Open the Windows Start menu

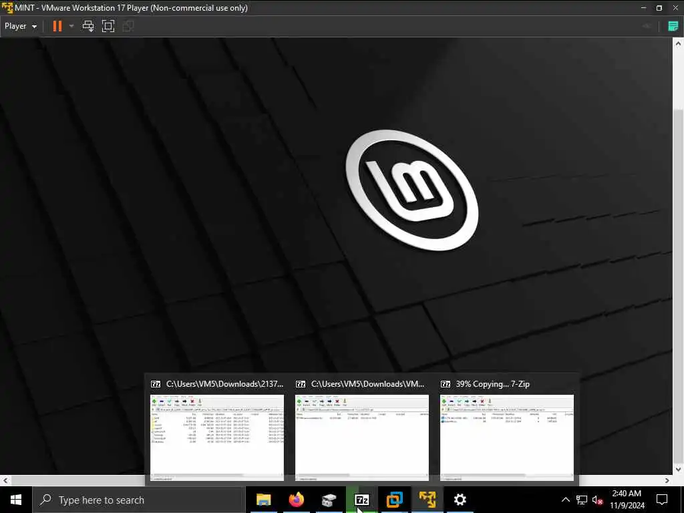point(16,500)
